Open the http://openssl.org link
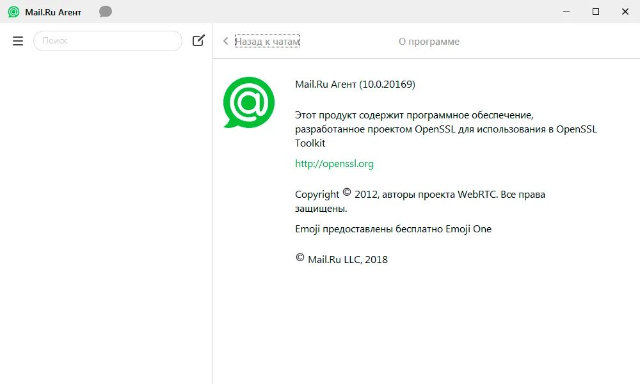The image size is (640, 384). 334,164
